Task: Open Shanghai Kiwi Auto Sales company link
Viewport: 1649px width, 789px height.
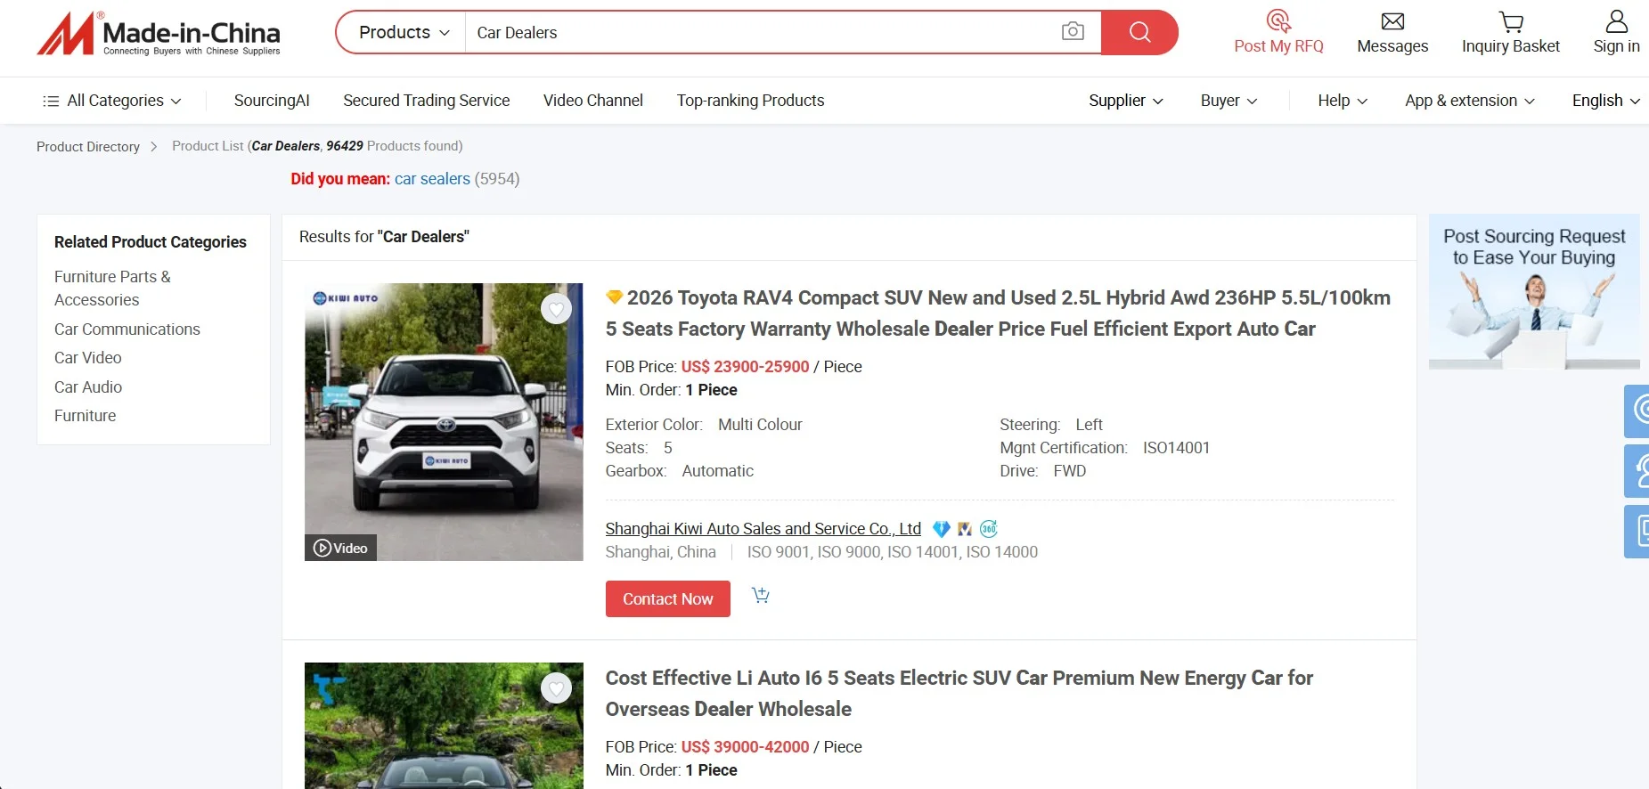Action: coord(763,529)
